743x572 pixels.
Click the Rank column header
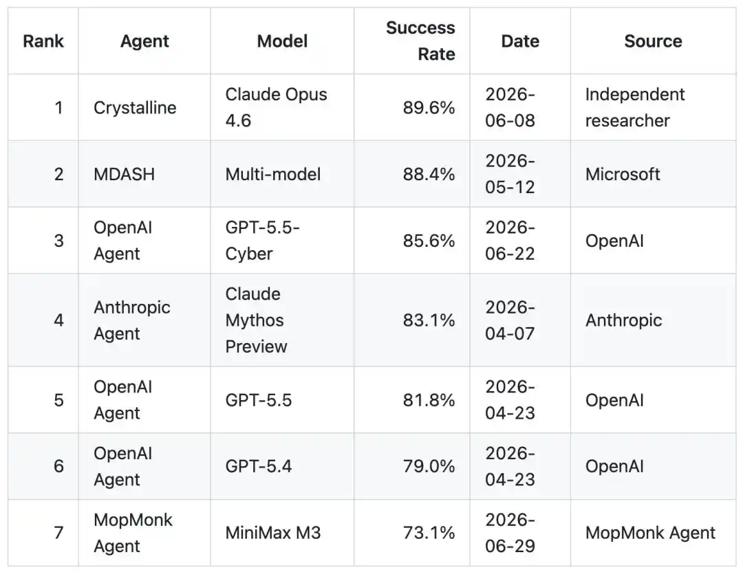[x=43, y=41]
